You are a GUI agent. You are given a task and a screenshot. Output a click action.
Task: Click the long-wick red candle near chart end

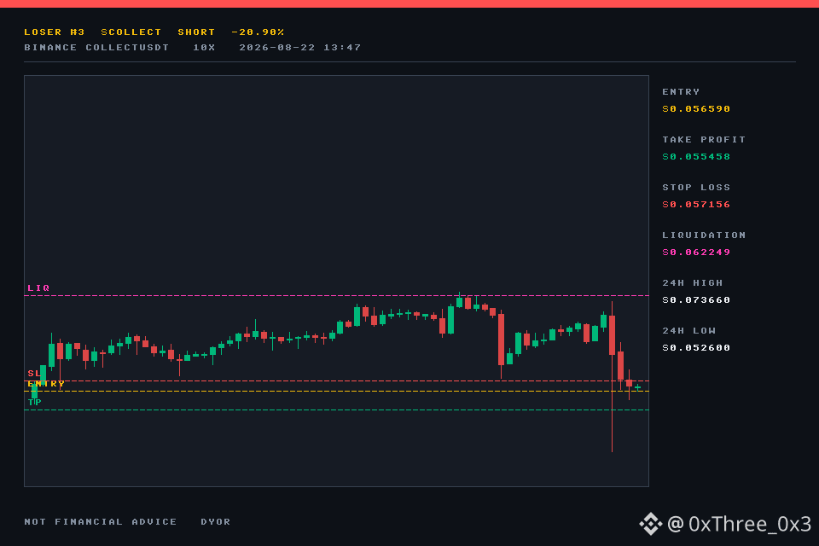pyautogui.click(x=613, y=376)
